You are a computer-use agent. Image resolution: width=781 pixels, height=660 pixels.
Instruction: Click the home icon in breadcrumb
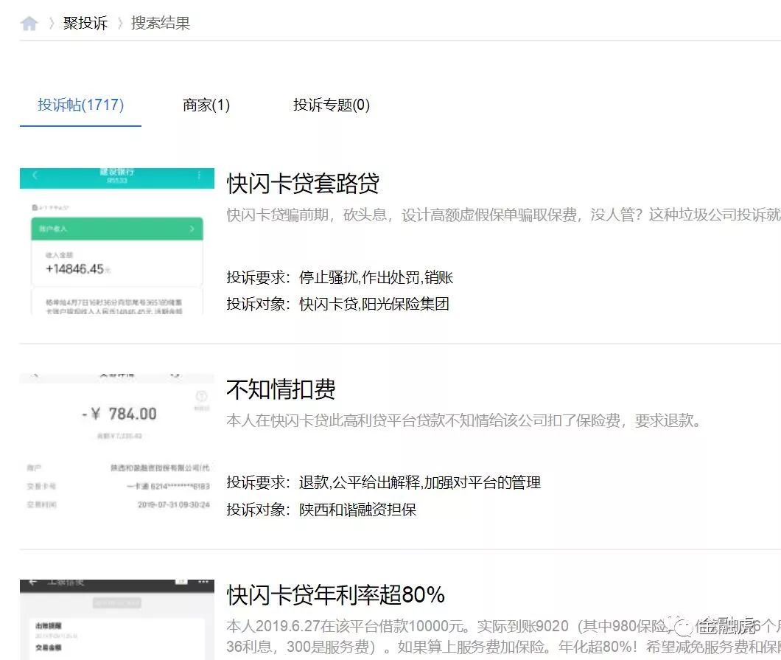29,23
